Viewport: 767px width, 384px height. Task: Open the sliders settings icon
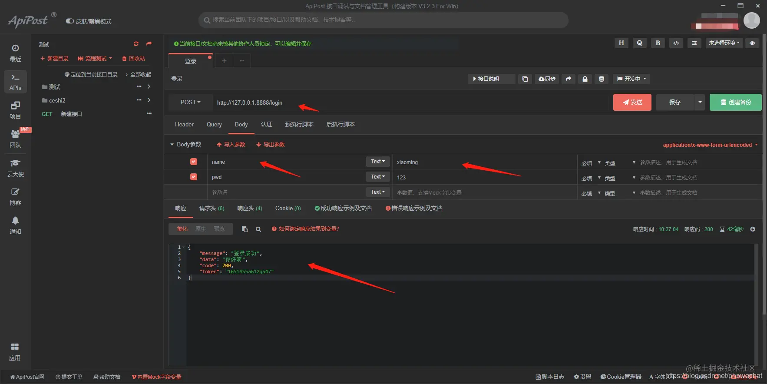694,43
